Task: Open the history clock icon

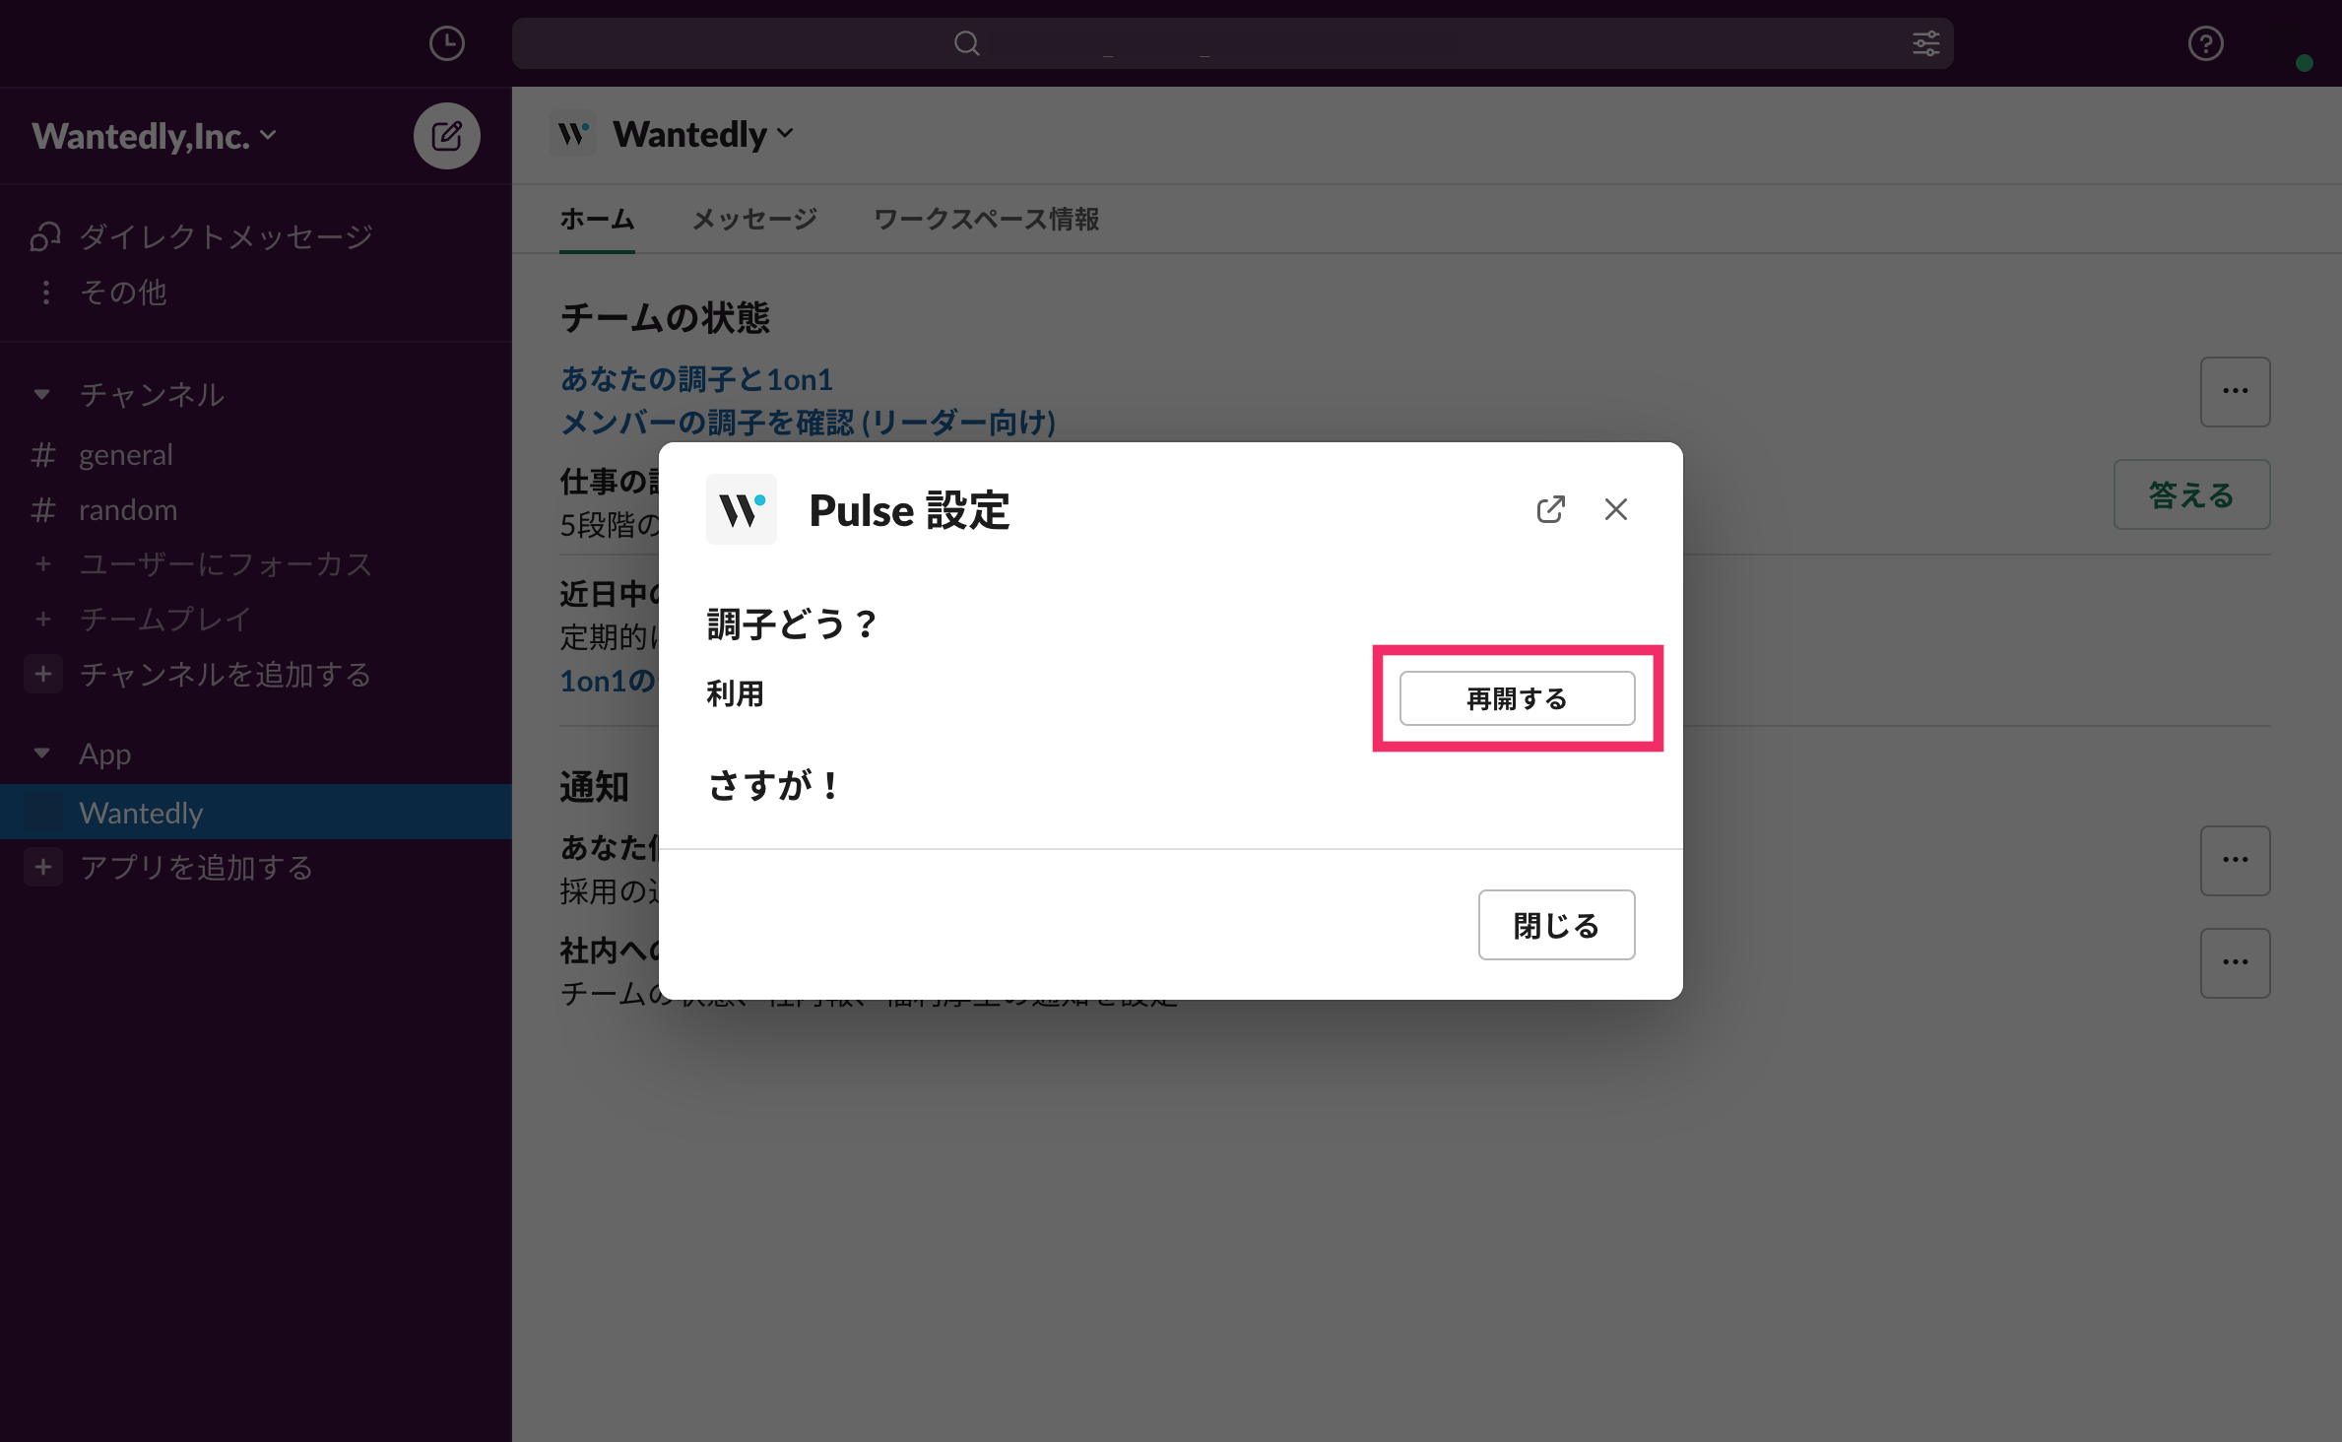Action: pyautogui.click(x=447, y=43)
